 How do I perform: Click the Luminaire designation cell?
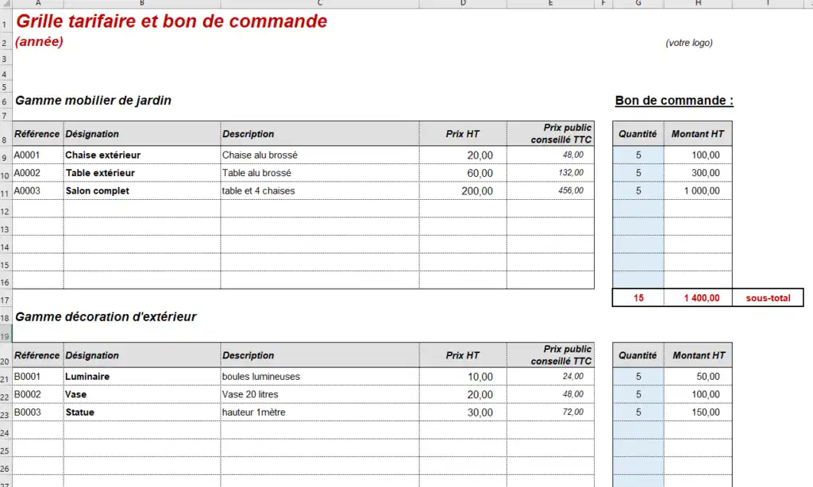142,377
